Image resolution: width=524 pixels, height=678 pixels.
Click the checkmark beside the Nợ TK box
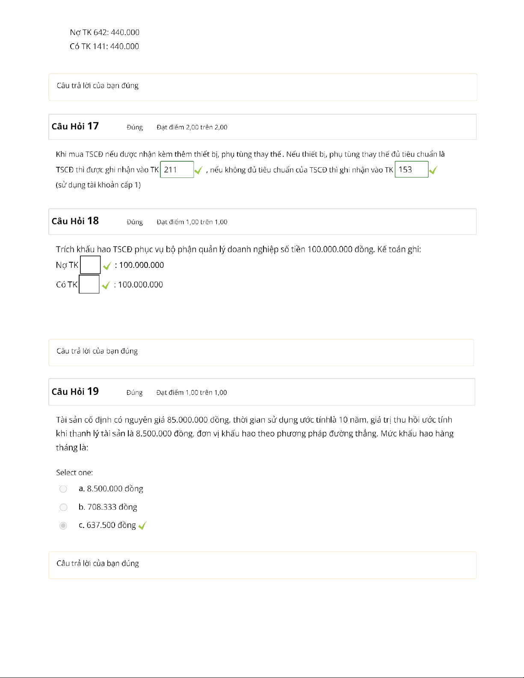(107, 266)
